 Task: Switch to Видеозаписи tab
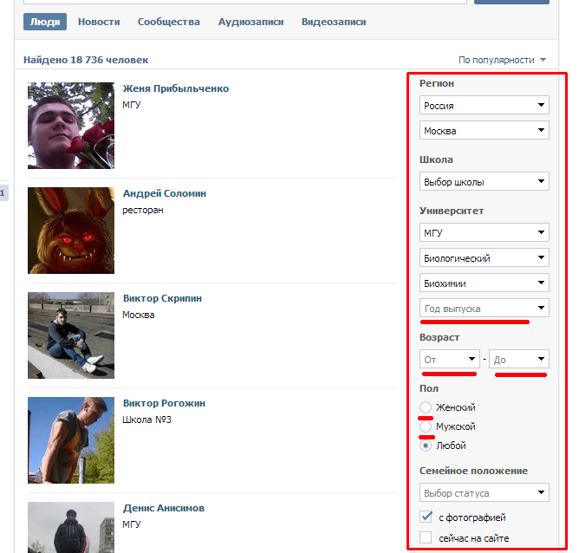[x=334, y=22]
